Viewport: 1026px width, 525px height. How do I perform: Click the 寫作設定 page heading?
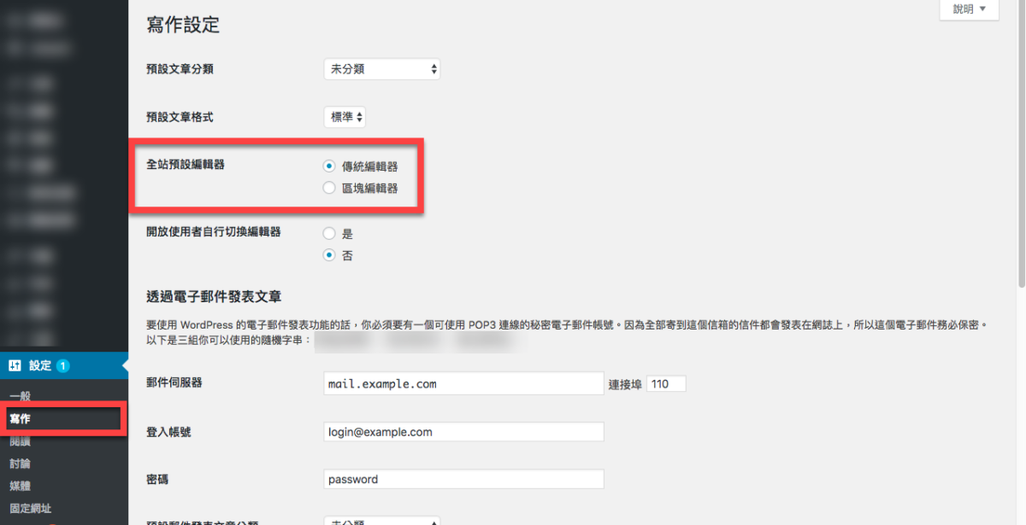click(183, 26)
